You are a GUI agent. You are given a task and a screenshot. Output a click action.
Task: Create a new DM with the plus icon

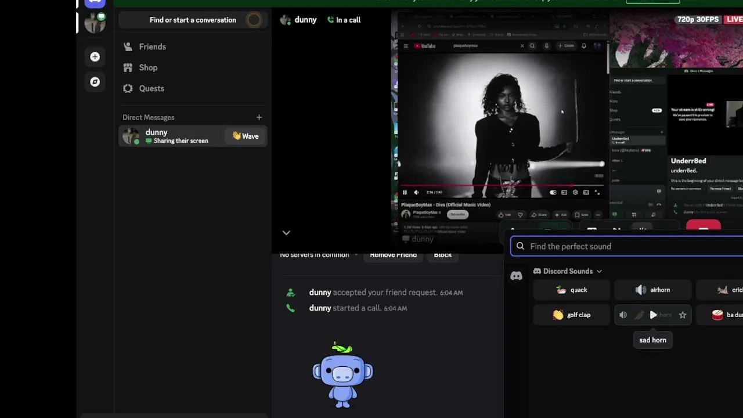[259, 117]
